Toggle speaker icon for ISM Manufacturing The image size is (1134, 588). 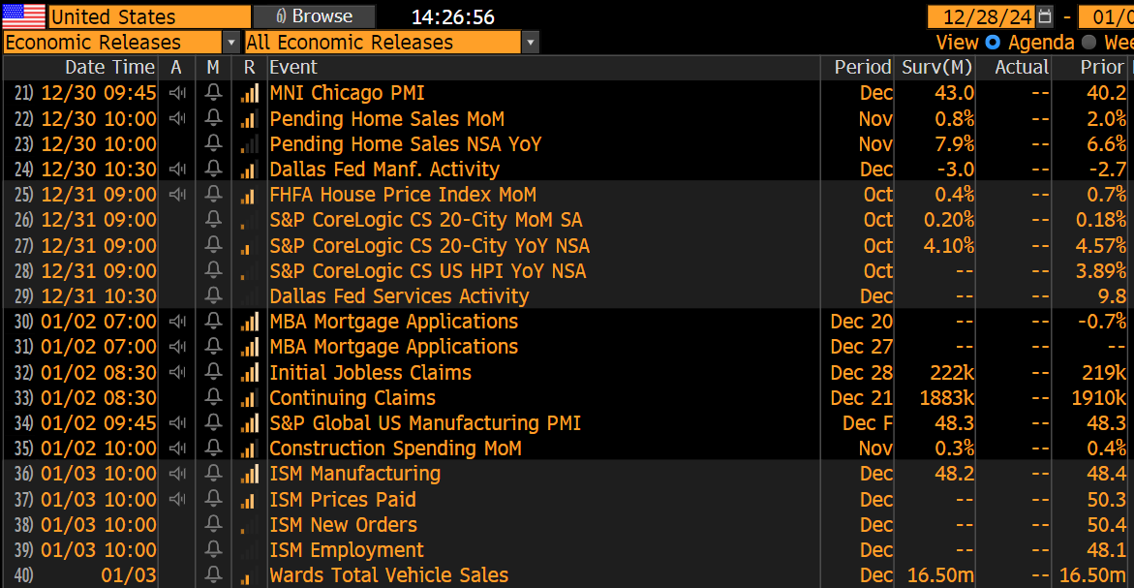coord(177,474)
